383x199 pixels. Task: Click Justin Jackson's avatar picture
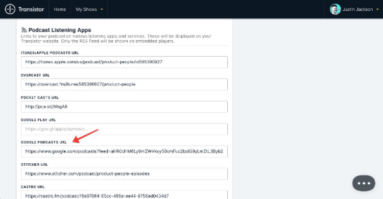pyautogui.click(x=335, y=9)
